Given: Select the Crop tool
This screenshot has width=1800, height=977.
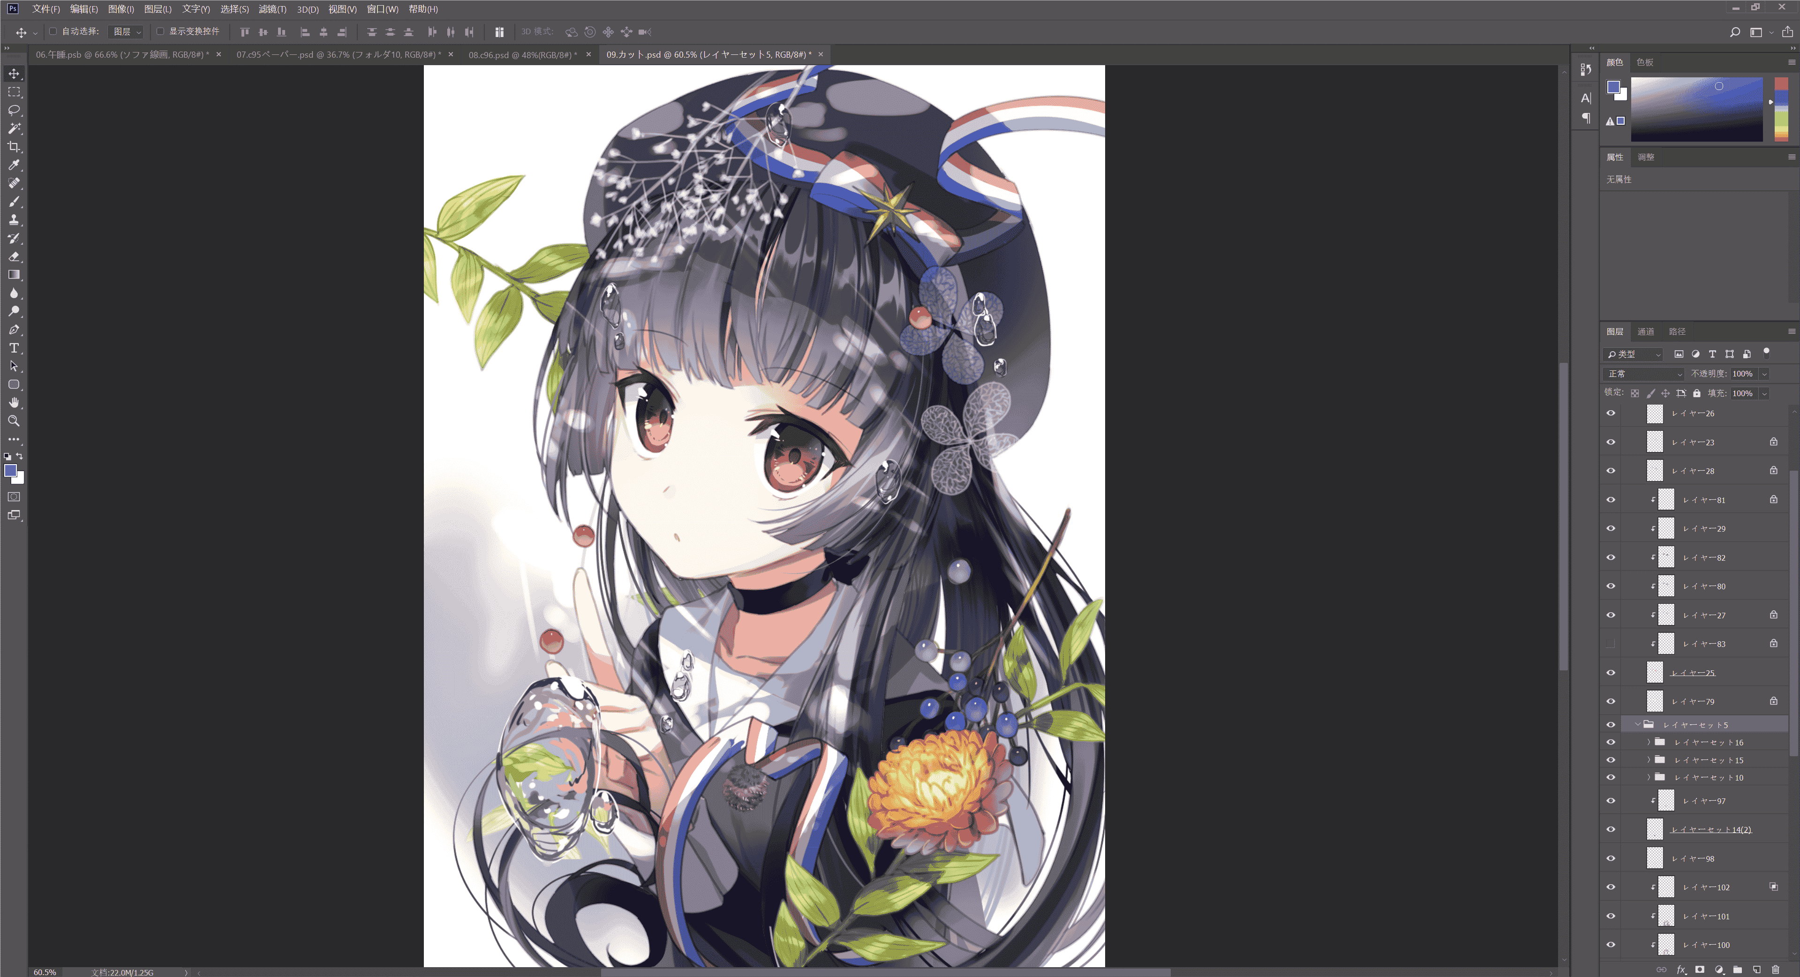Looking at the screenshot, I should point(14,147).
